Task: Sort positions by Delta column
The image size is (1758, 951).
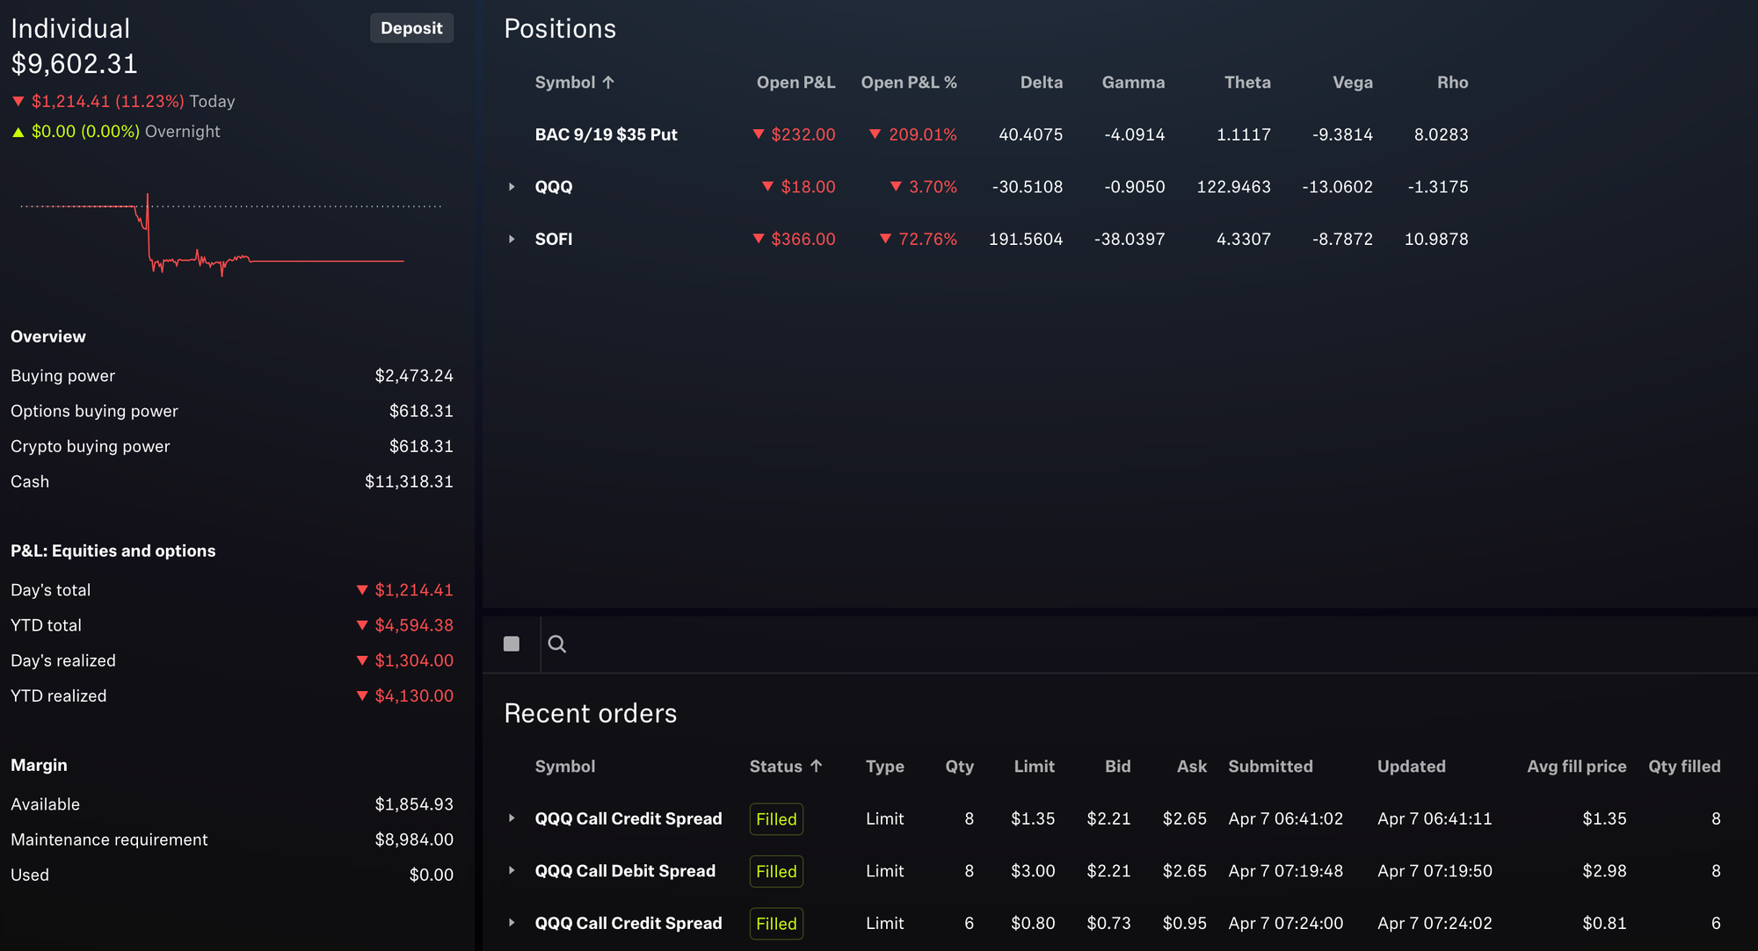Action: pos(1042,83)
